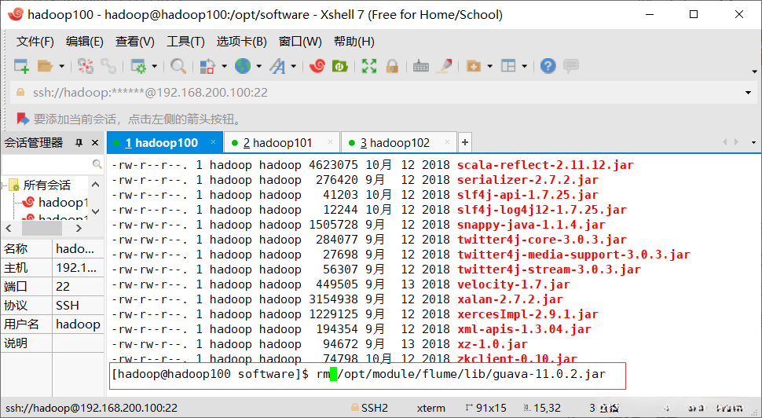
Task: Close the hadoop100 tab
Action: point(213,142)
